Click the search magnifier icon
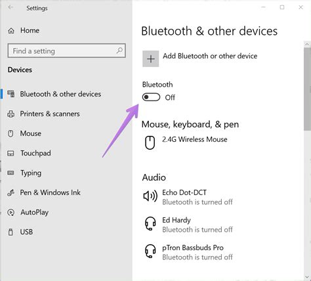 coord(119,51)
